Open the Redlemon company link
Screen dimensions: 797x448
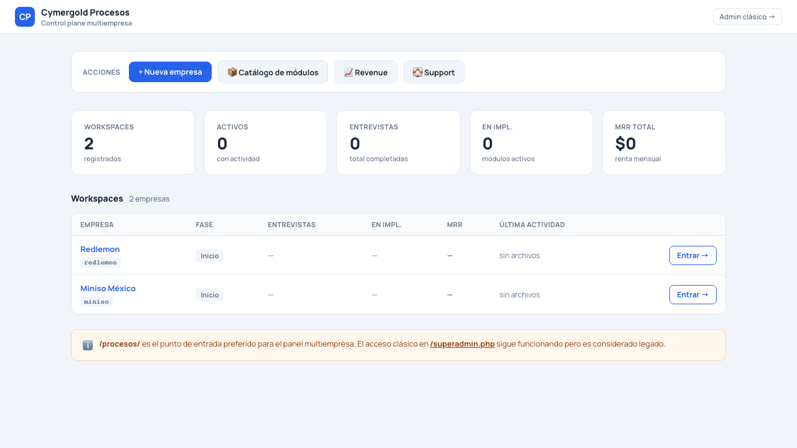coord(100,249)
